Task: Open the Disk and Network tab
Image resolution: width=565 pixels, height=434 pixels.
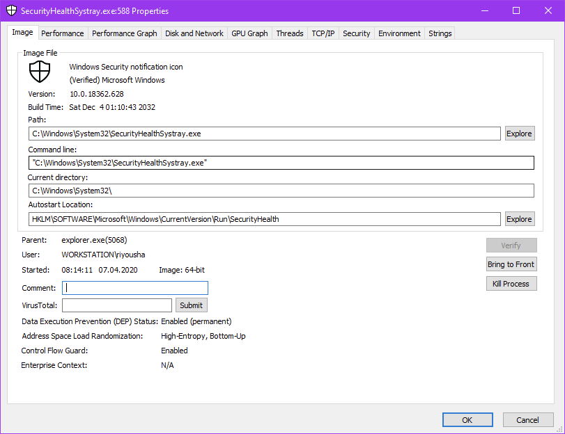Action: tap(194, 33)
